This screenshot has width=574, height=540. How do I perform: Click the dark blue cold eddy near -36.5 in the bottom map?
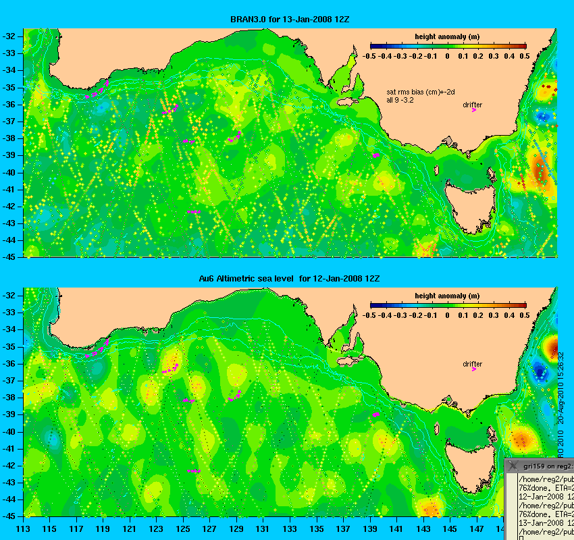tap(540, 373)
